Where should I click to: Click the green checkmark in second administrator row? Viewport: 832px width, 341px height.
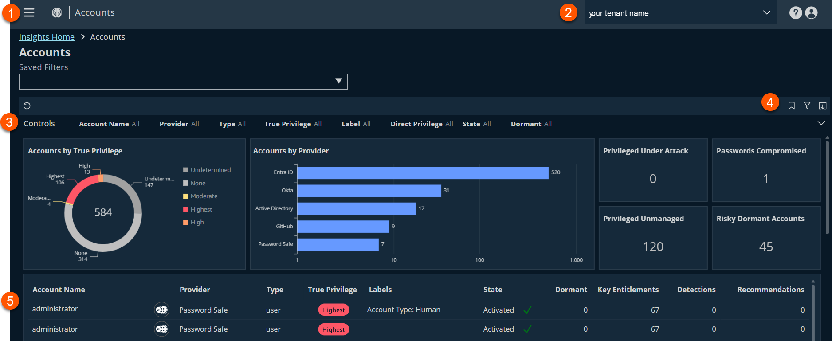click(x=527, y=329)
